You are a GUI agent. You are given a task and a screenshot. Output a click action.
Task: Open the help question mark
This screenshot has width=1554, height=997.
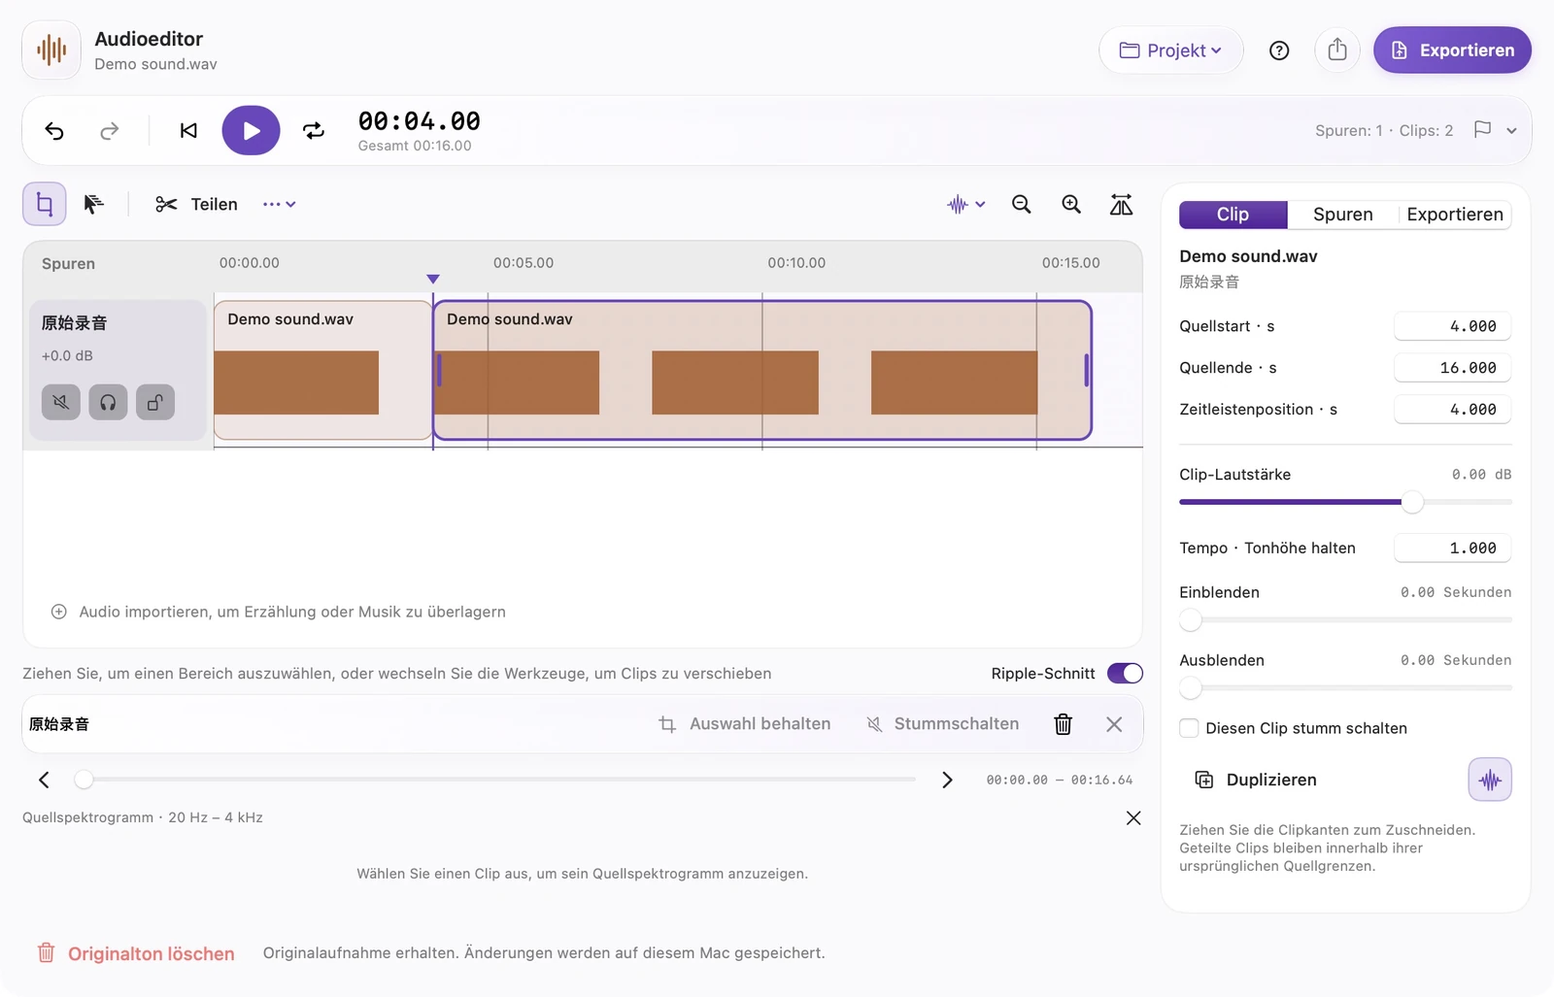coord(1279,50)
